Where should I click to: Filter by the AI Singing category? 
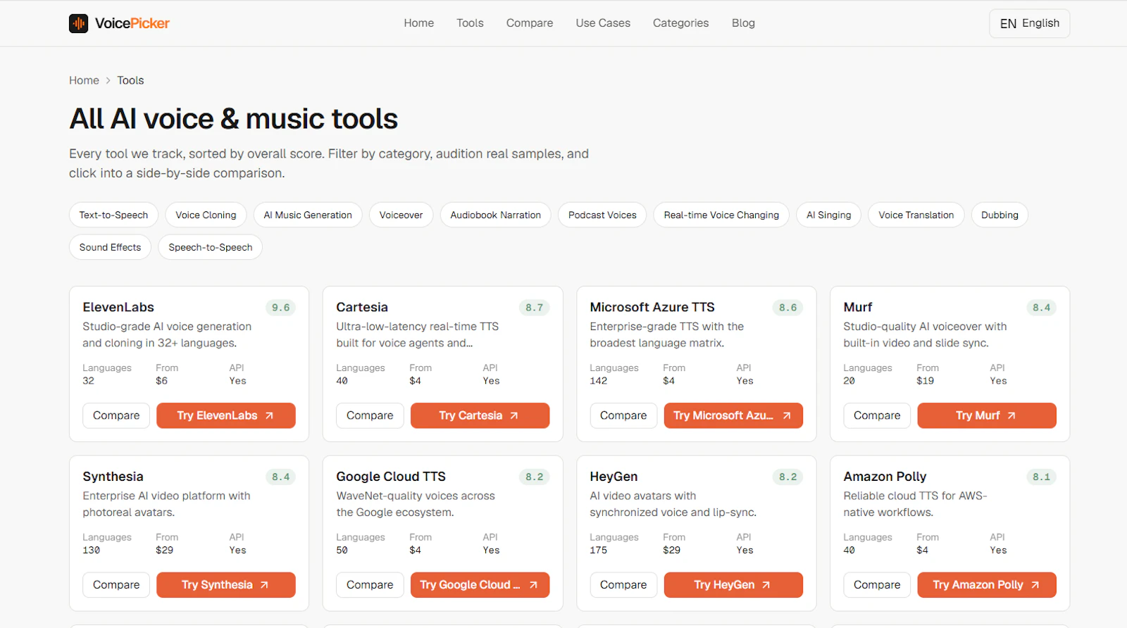[828, 215]
